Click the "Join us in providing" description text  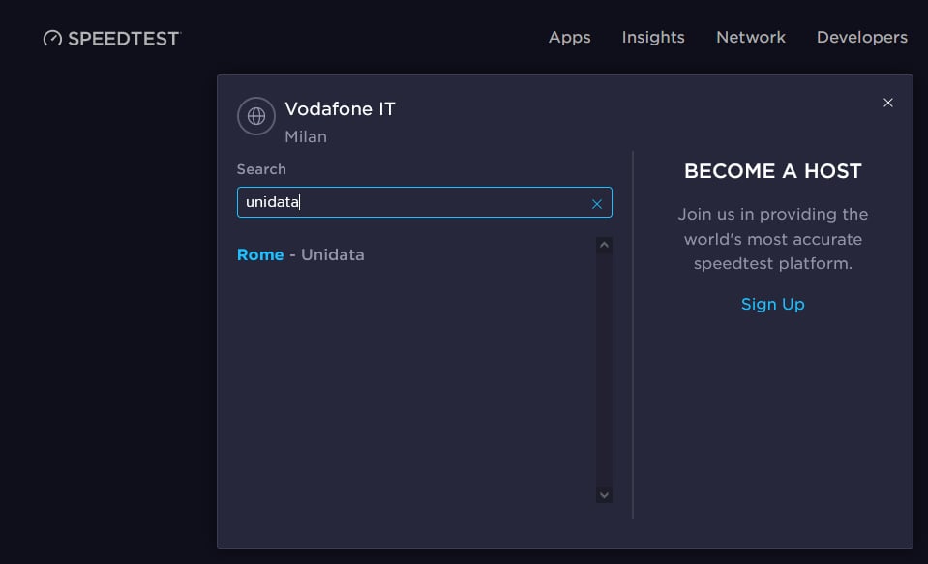pos(772,239)
